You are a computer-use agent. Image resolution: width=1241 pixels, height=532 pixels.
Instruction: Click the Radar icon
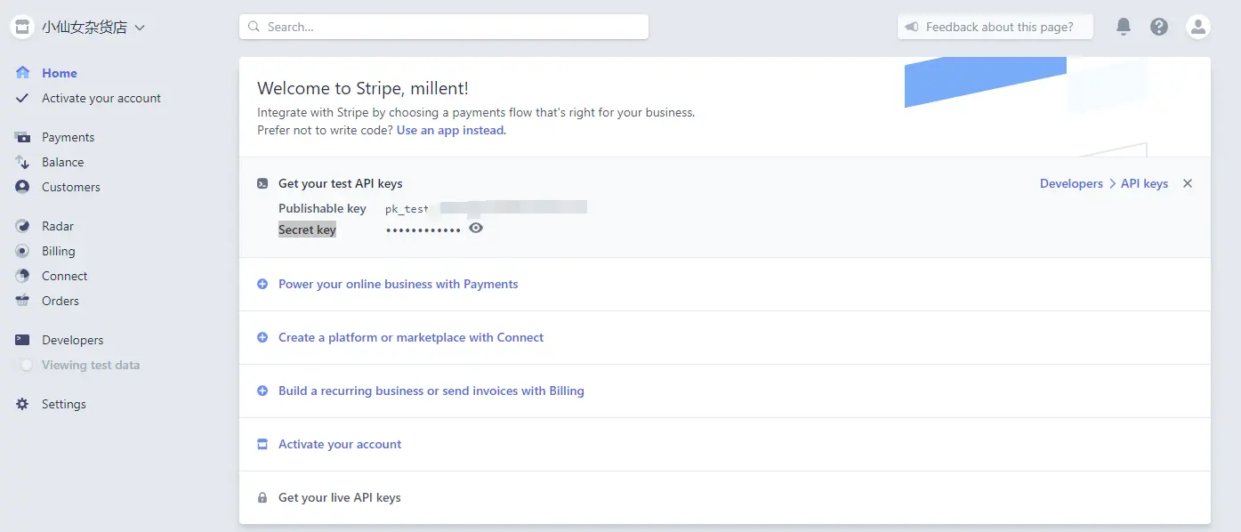[x=23, y=226]
